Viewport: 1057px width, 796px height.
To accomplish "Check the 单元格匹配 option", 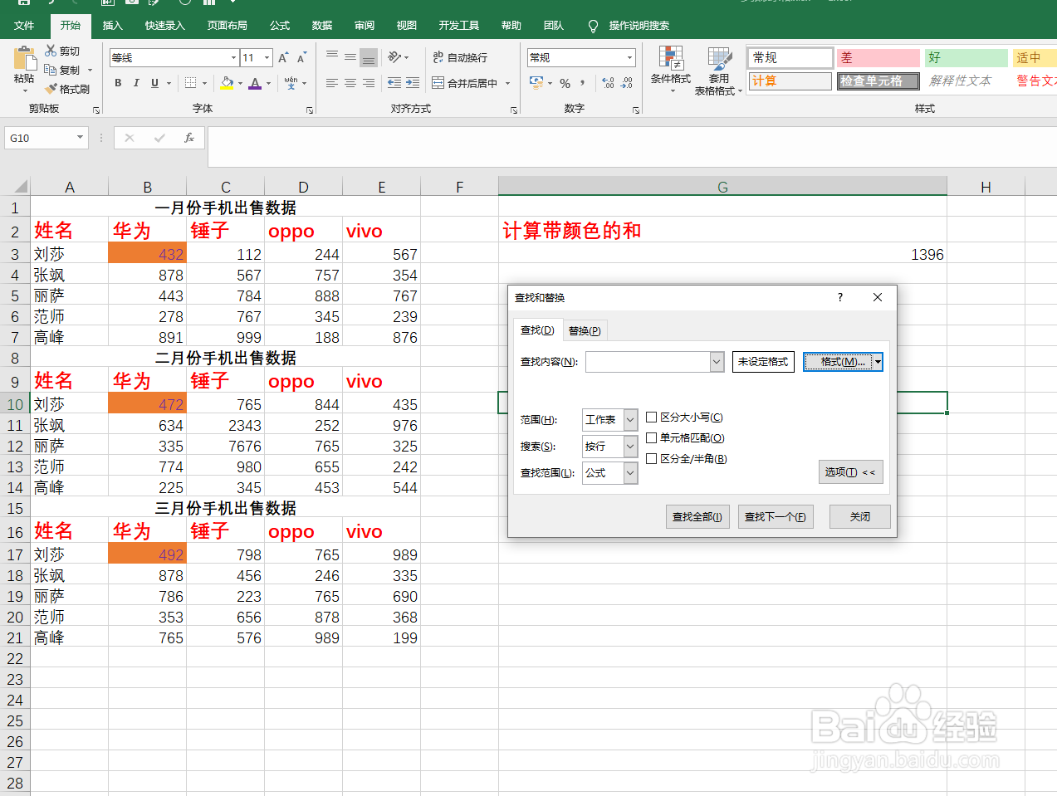I will (652, 437).
